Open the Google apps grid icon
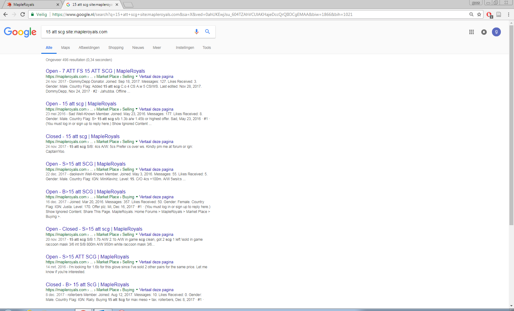 coord(471,32)
